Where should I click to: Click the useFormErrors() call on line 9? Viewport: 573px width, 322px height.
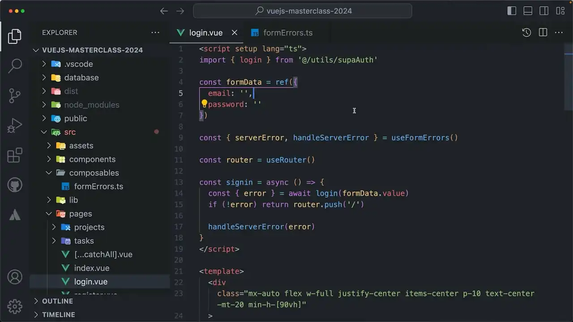click(425, 138)
